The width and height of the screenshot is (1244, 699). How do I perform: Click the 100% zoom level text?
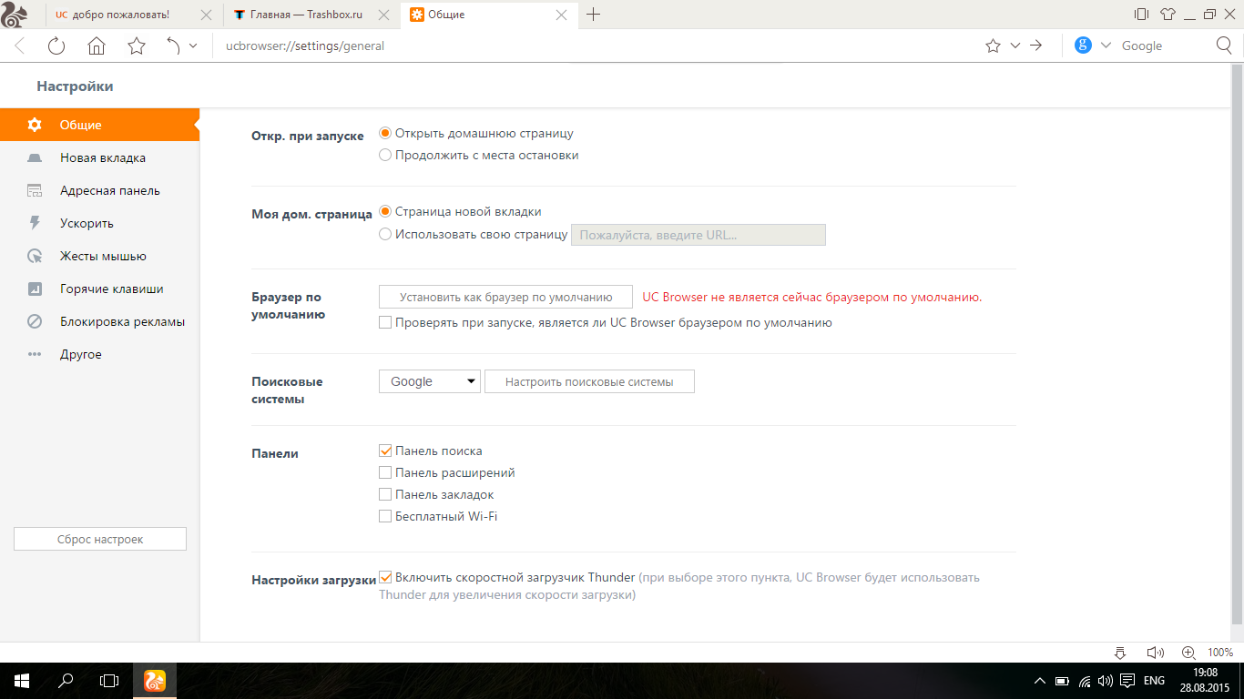(x=1220, y=653)
